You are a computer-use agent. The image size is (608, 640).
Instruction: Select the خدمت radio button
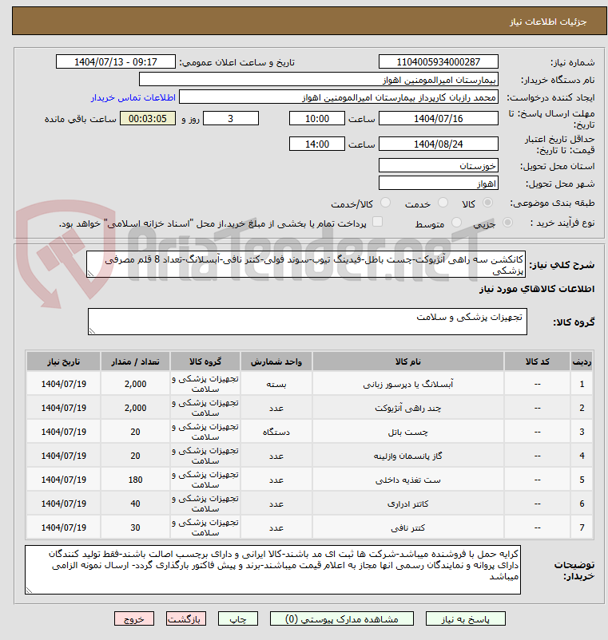click(443, 203)
